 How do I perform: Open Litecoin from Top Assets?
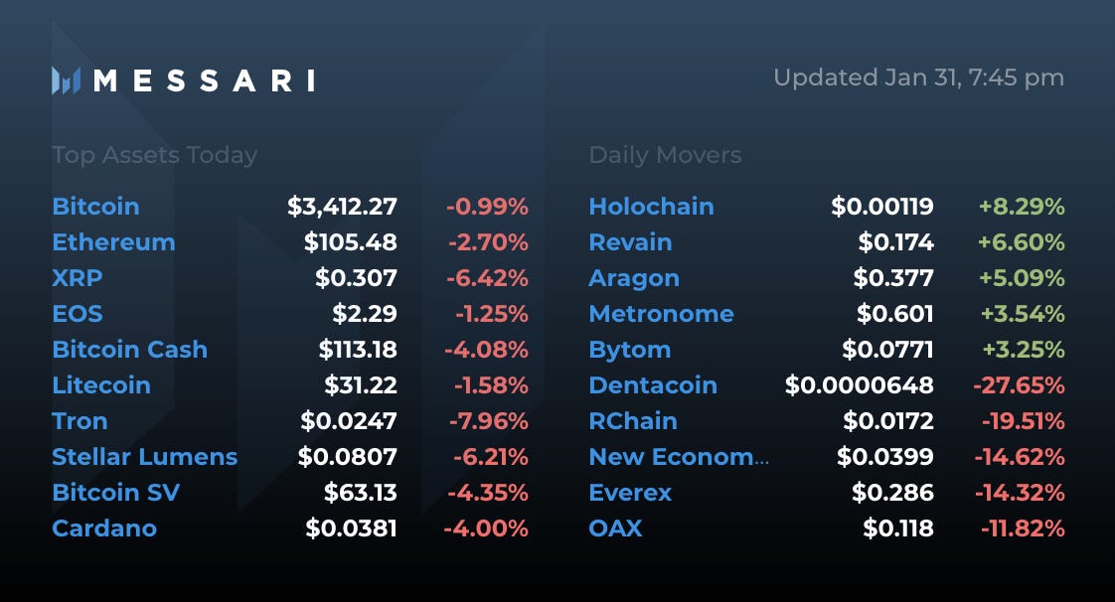pyautogui.click(x=101, y=385)
